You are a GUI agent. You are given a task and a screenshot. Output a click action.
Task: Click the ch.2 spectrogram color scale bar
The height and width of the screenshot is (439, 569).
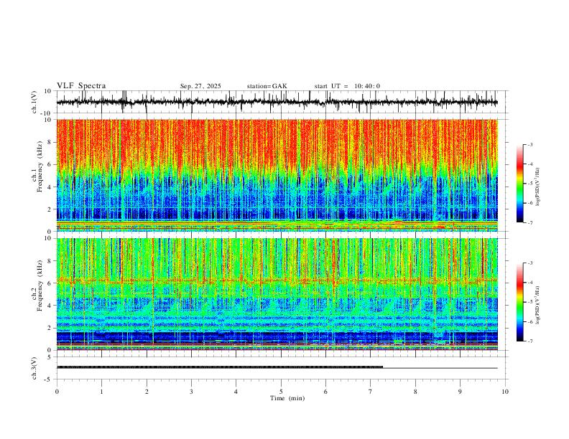[x=519, y=302]
